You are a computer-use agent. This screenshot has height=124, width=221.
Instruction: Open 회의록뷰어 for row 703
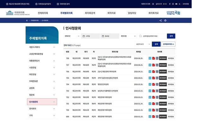pyautogui.click(x=163, y=91)
